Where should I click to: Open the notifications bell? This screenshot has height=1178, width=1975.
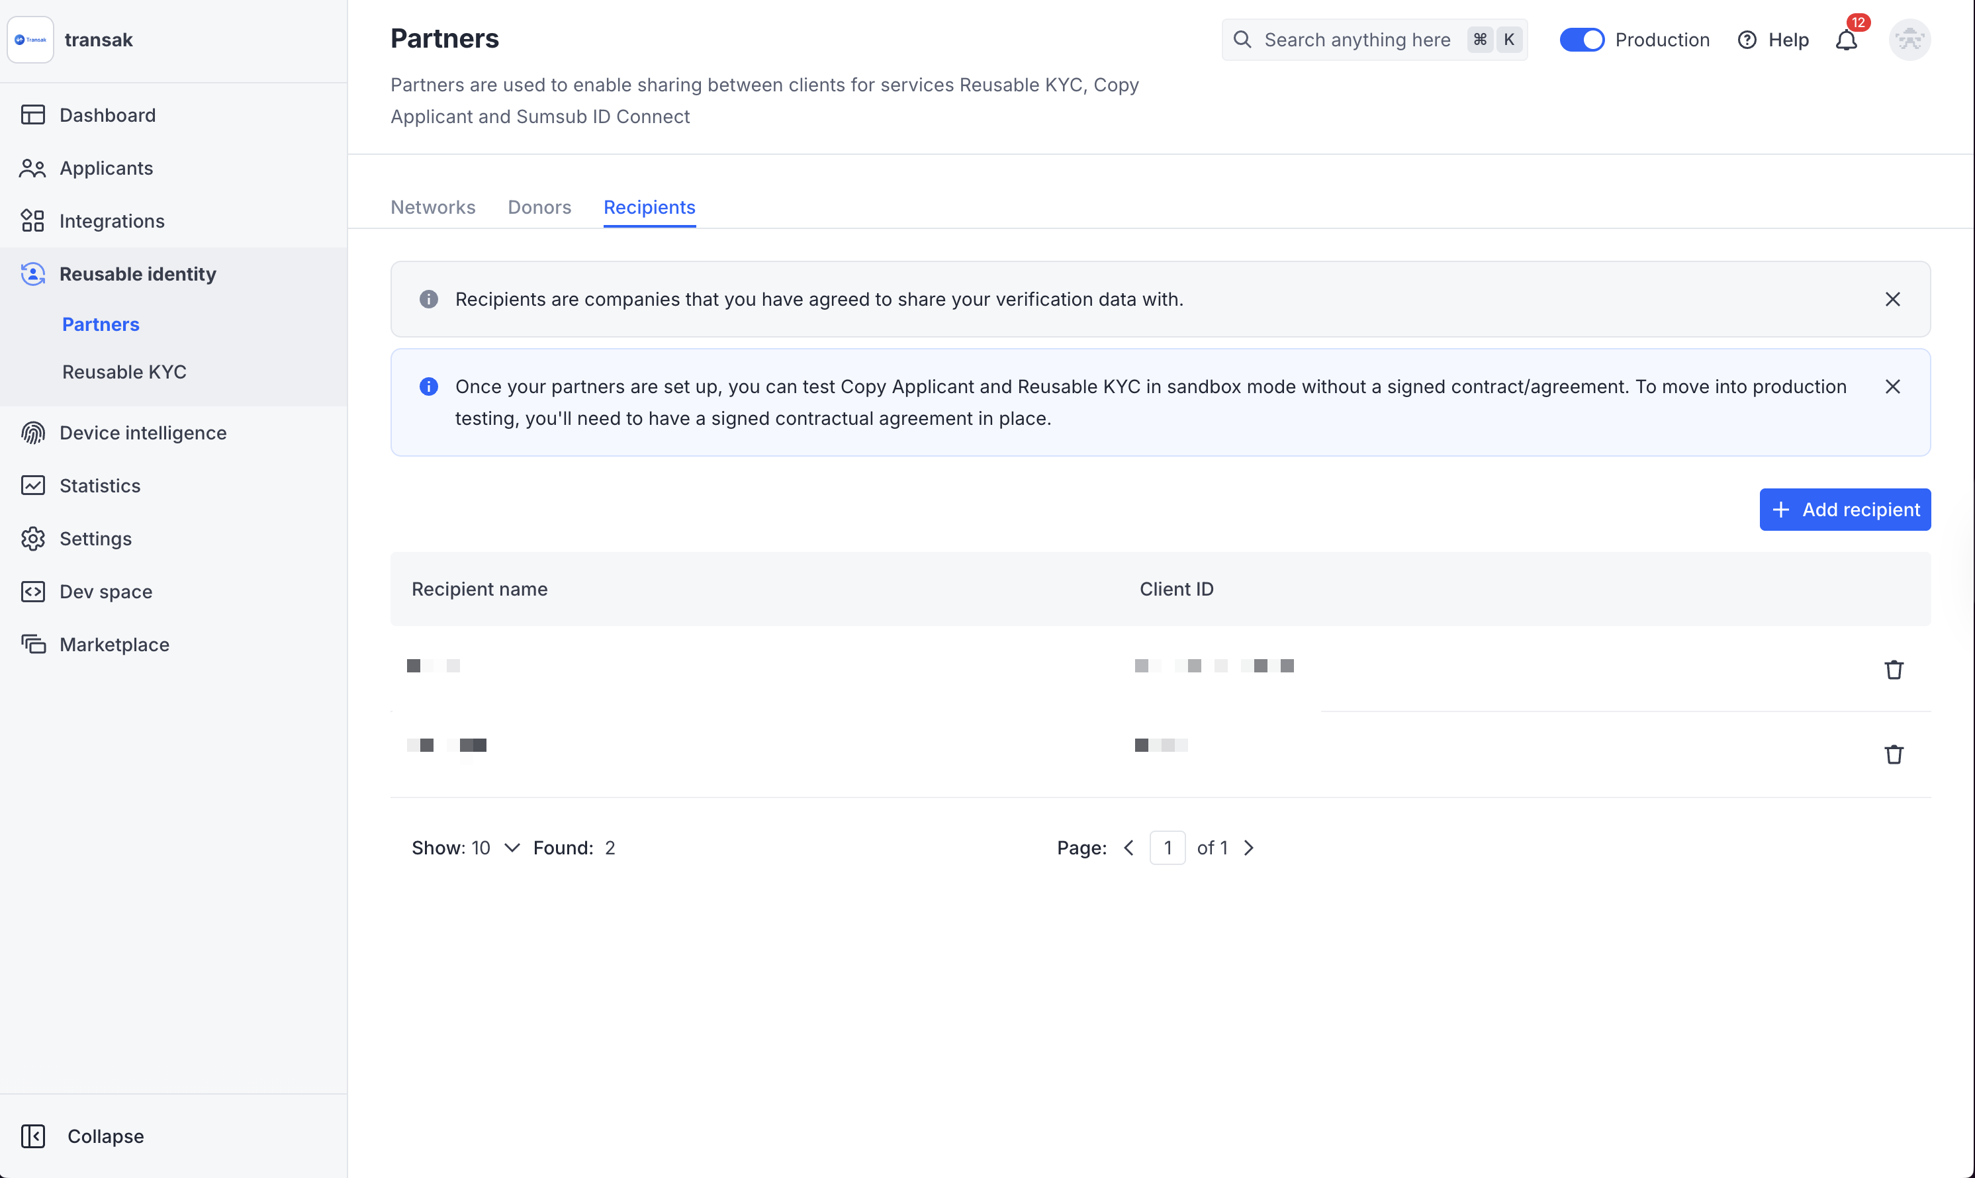(1846, 40)
